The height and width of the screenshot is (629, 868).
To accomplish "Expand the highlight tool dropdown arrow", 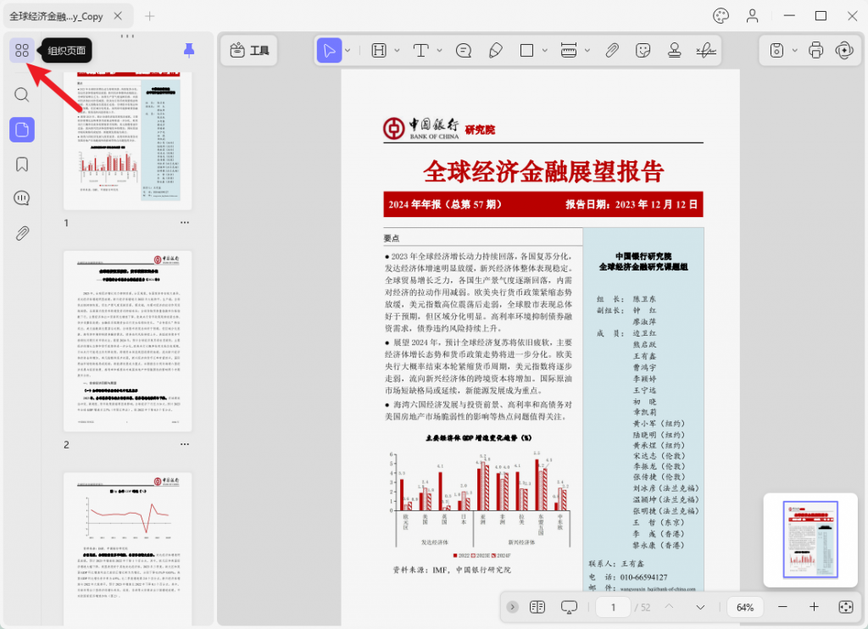I will tap(397, 50).
